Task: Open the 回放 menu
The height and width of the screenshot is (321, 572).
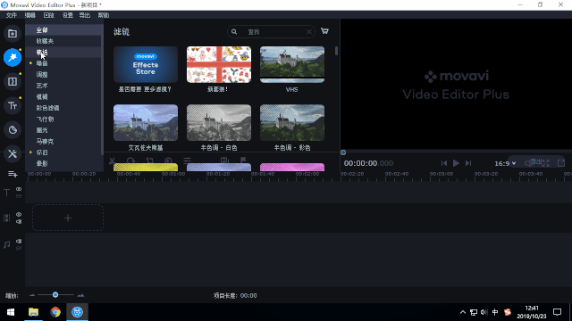Action: tap(48, 15)
